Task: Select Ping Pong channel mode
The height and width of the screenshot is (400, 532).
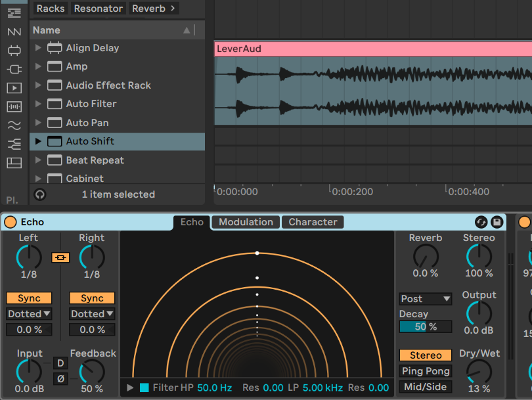Action: (x=426, y=371)
